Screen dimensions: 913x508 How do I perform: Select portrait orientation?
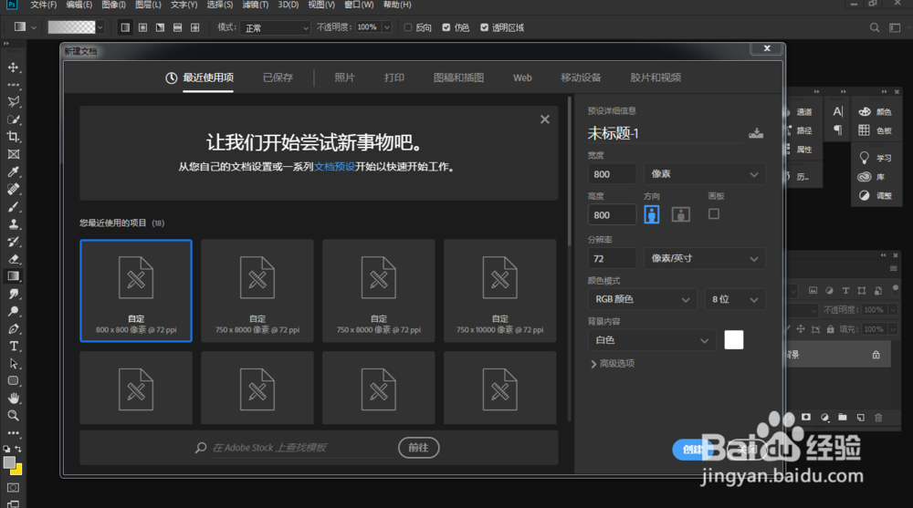pos(652,214)
